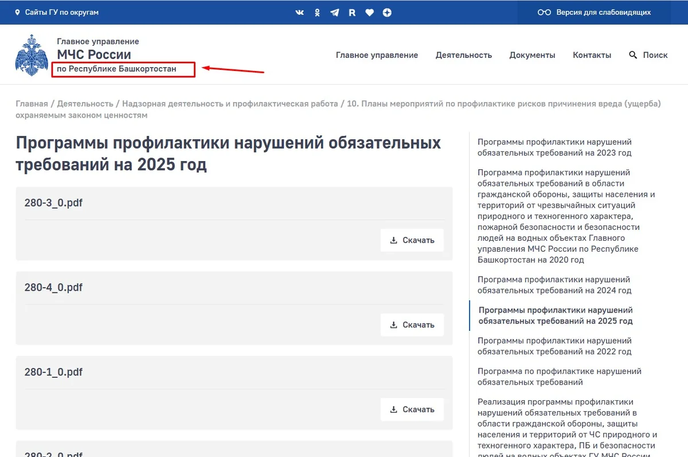Image resolution: width=688 pixels, height=457 pixels.
Task: Click the file name 280-3_0.pdf
Action: (53, 203)
